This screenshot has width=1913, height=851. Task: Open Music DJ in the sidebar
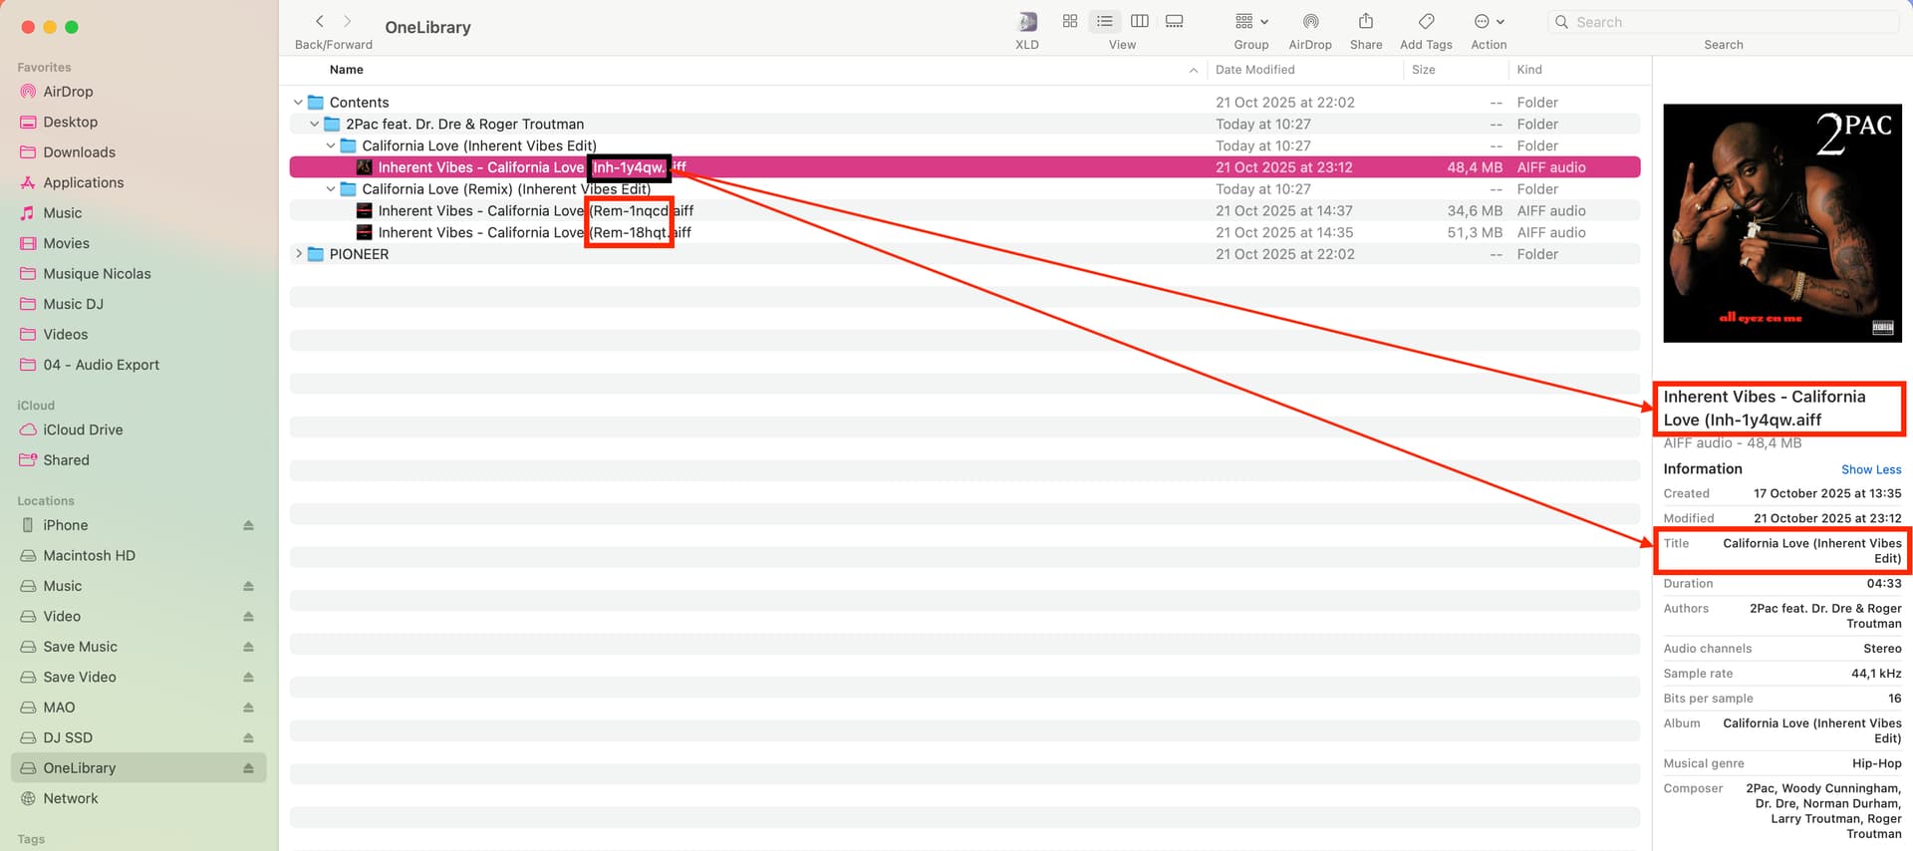point(73,304)
